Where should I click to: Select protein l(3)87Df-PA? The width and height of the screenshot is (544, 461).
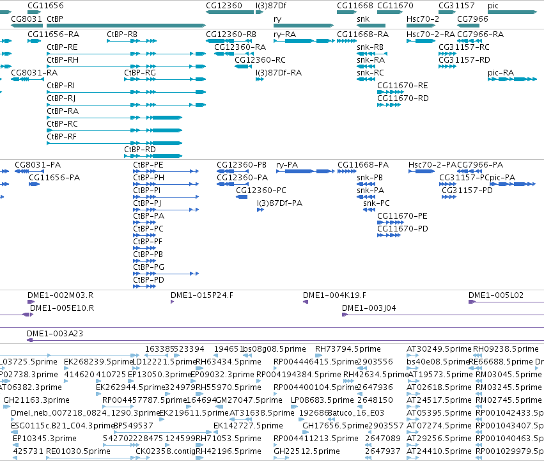point(261,210)
